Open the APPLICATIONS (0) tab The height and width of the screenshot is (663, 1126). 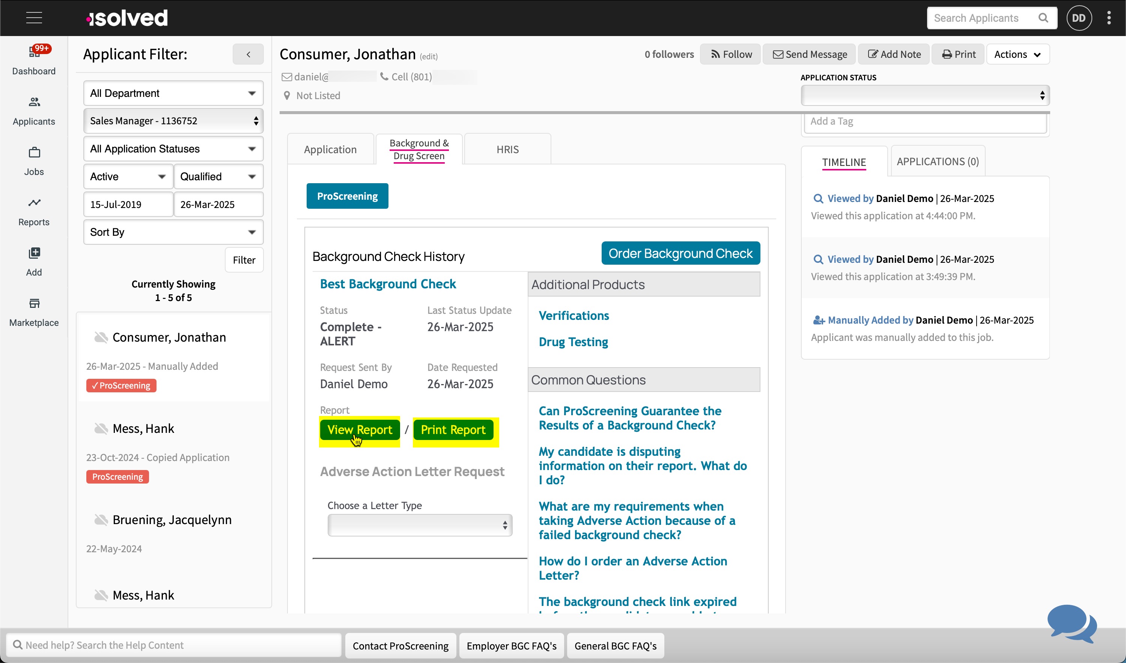click(938, 161)
